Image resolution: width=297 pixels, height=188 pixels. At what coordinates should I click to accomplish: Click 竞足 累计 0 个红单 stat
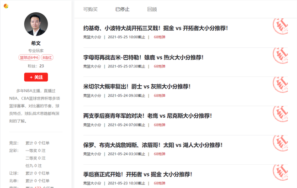(x=29, y=143)
